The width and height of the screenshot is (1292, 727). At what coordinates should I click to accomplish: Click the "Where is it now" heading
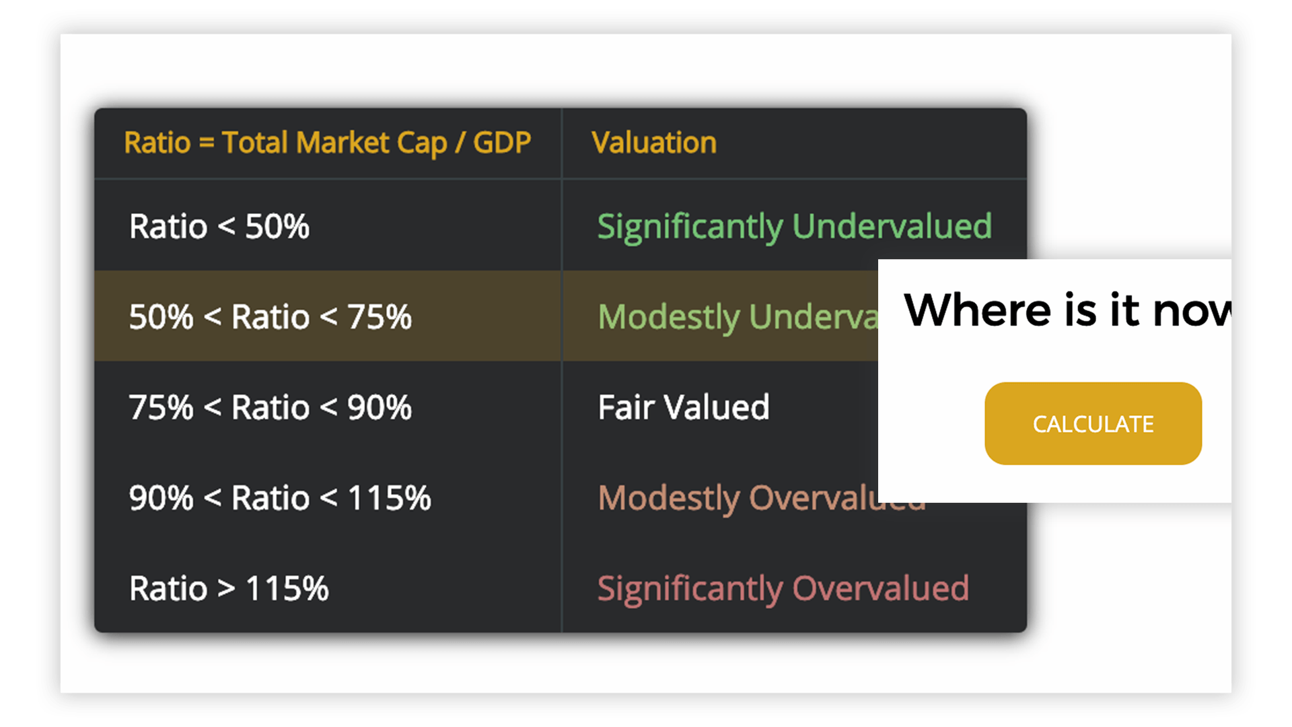[1067, 310]
